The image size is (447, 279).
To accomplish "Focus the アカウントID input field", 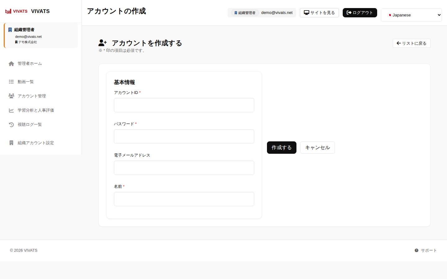I will tap(184, 105).
